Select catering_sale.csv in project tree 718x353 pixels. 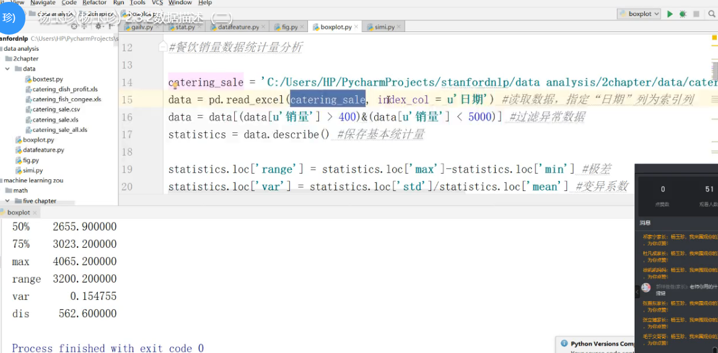56,109
